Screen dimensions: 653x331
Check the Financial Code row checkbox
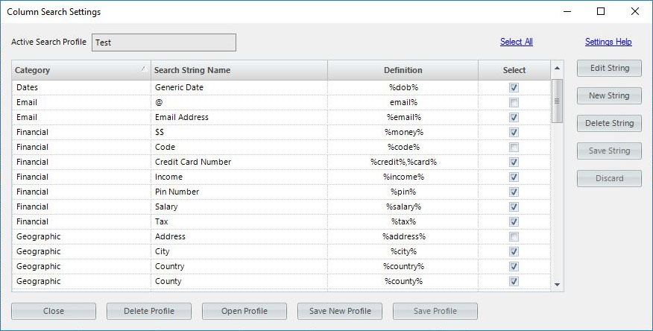[514, 147]
